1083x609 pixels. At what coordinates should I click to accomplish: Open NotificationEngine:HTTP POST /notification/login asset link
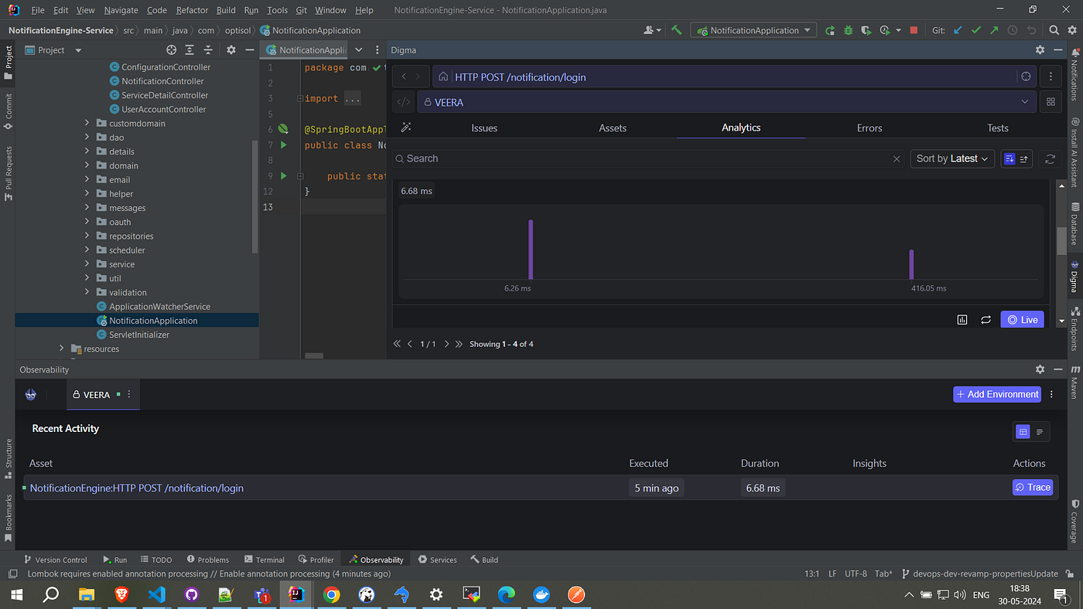(137, 488)
